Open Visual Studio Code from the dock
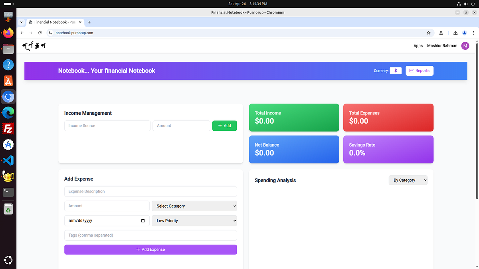Viewport: 479px width, 269px height. pos(8,160)
